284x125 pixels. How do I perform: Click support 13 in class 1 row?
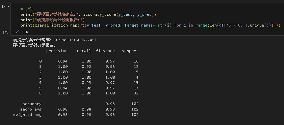point(136,67)
